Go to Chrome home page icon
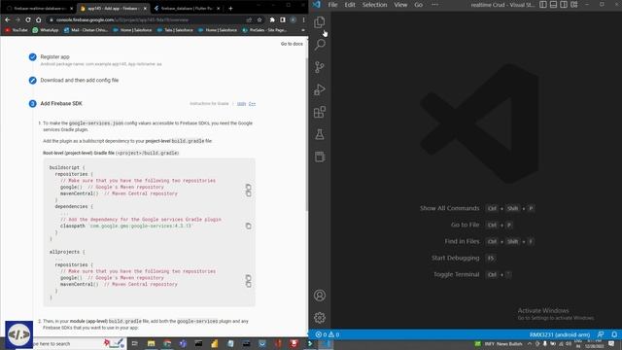Image resolution: width=622 pixels, height=350 pixels. coord(39,19)
